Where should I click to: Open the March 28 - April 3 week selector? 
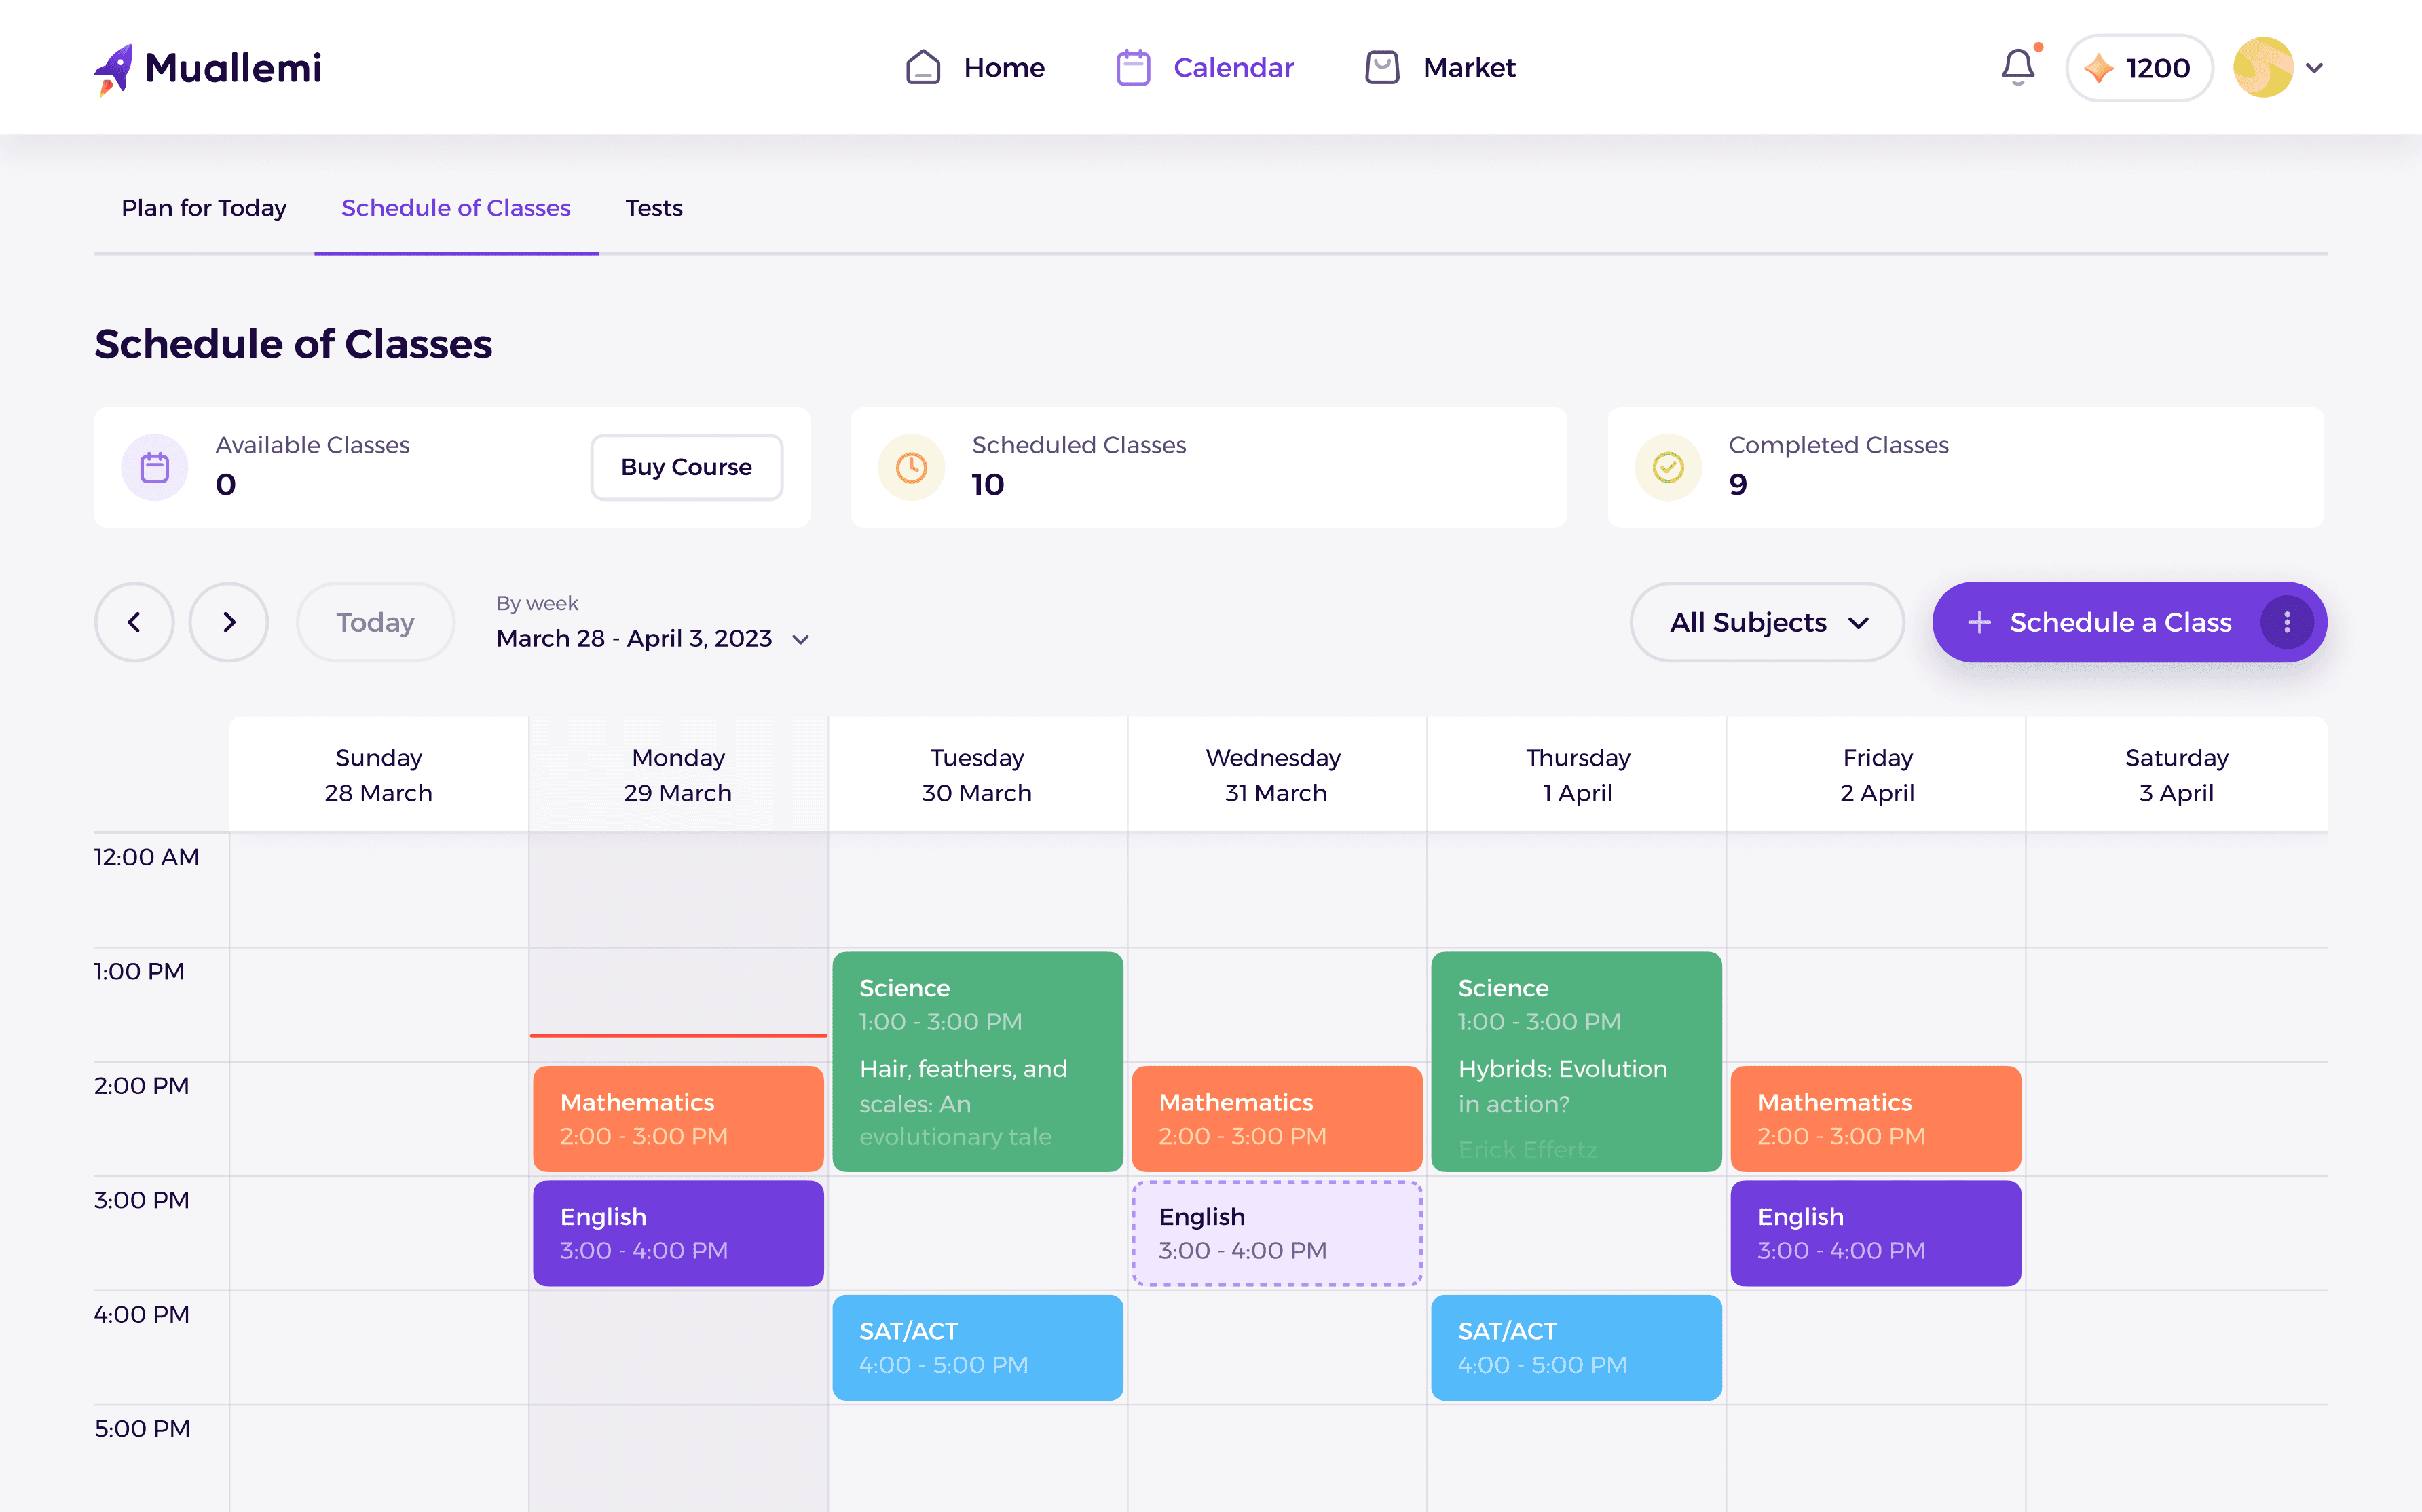652,638
